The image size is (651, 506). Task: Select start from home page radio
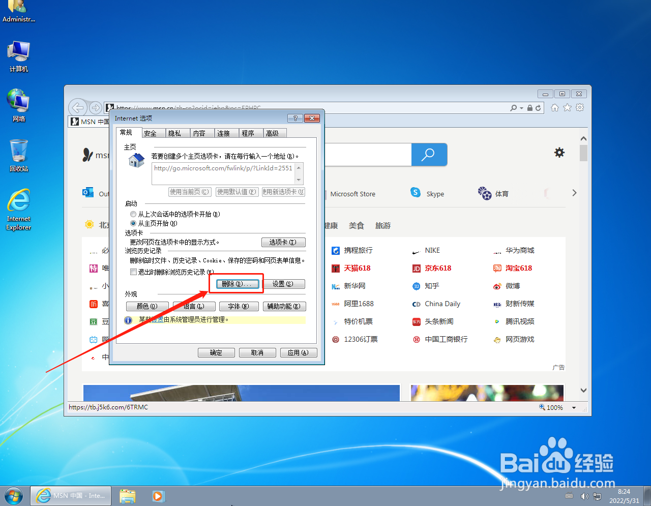133,223
